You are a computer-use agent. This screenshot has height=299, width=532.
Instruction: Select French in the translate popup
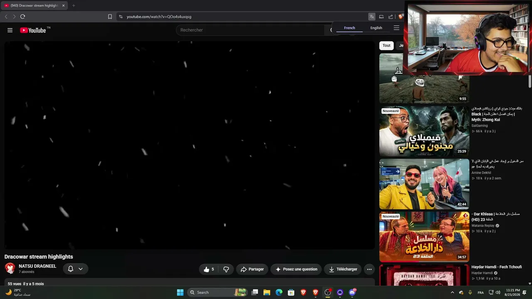pos(350,28)
